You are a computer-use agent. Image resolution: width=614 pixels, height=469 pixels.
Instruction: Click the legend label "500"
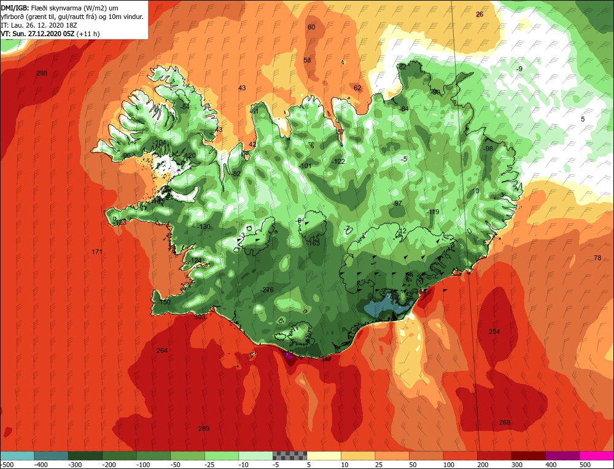coord(585,465)
